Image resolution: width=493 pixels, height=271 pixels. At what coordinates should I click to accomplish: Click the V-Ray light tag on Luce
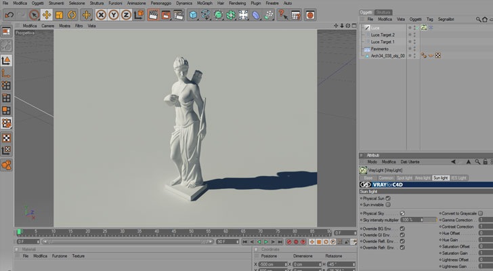[424, 28]
